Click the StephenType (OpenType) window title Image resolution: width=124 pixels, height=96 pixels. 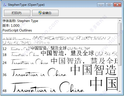click(x=26, y=5)
